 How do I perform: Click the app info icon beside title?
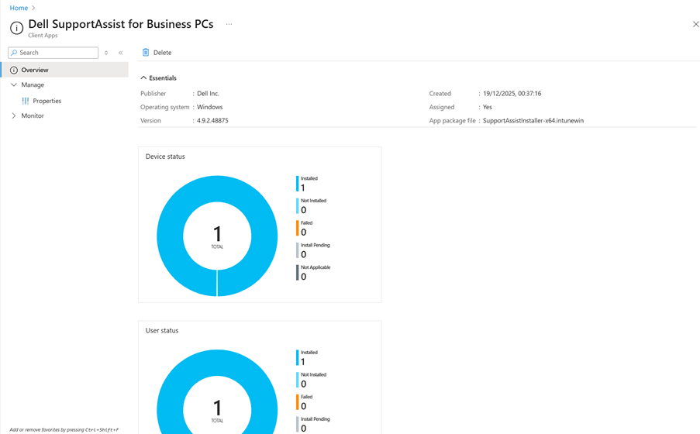pos(16,28)
